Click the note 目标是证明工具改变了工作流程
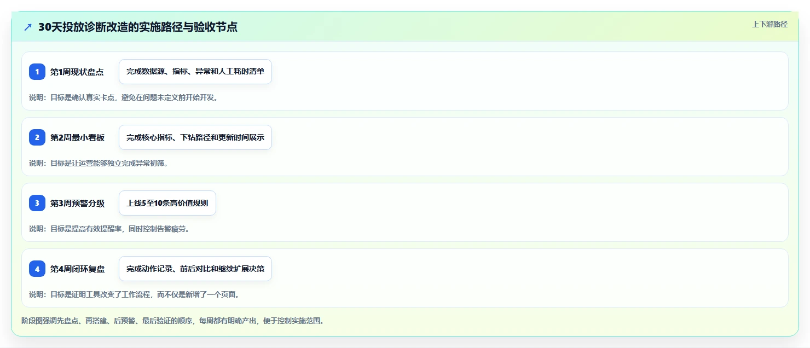 (135, 294)
